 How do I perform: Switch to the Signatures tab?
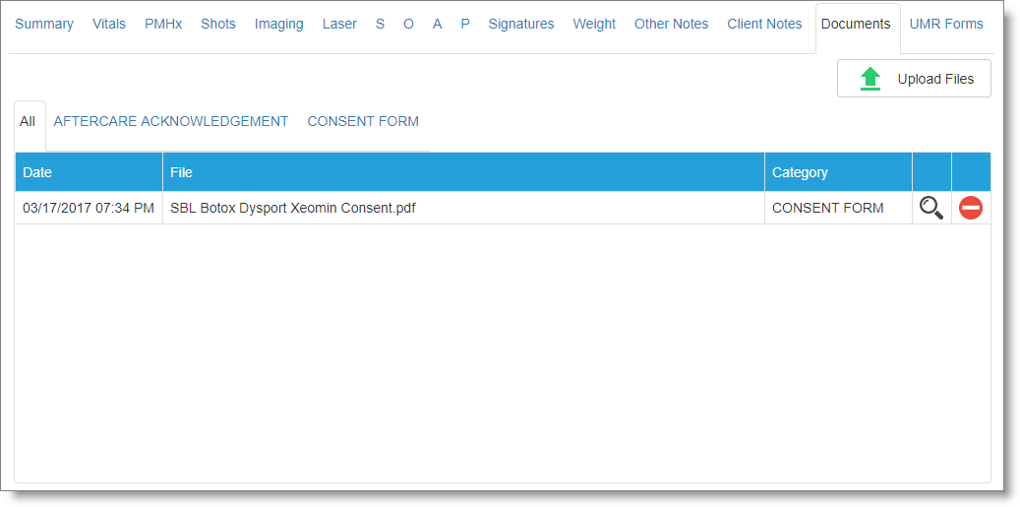[521, 24]
